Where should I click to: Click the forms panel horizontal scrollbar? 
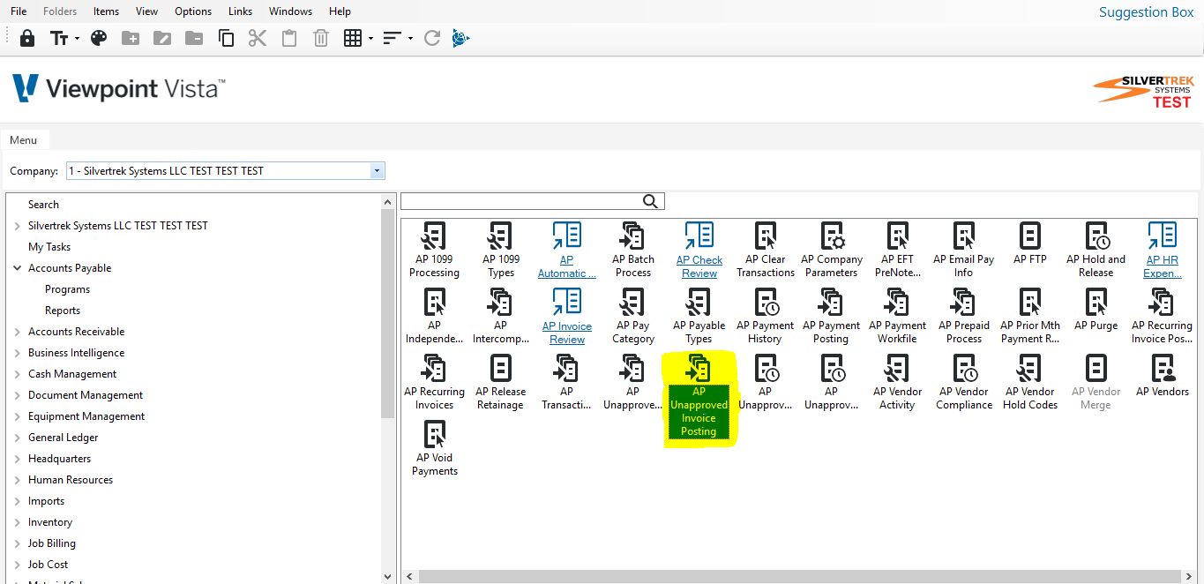pos(798,576)
